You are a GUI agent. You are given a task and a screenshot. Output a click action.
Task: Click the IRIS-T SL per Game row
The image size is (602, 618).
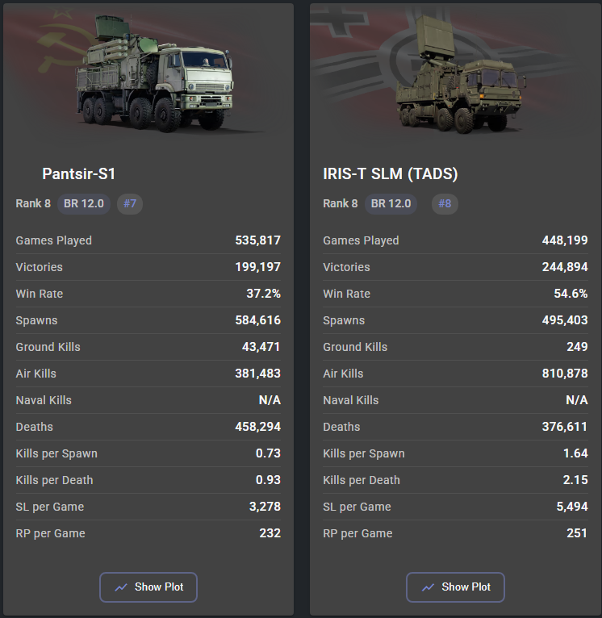point(455,507)
